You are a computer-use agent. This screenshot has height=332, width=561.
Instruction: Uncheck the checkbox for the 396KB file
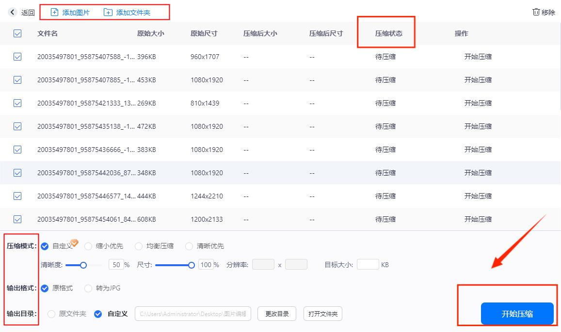[x=17, y=57]
